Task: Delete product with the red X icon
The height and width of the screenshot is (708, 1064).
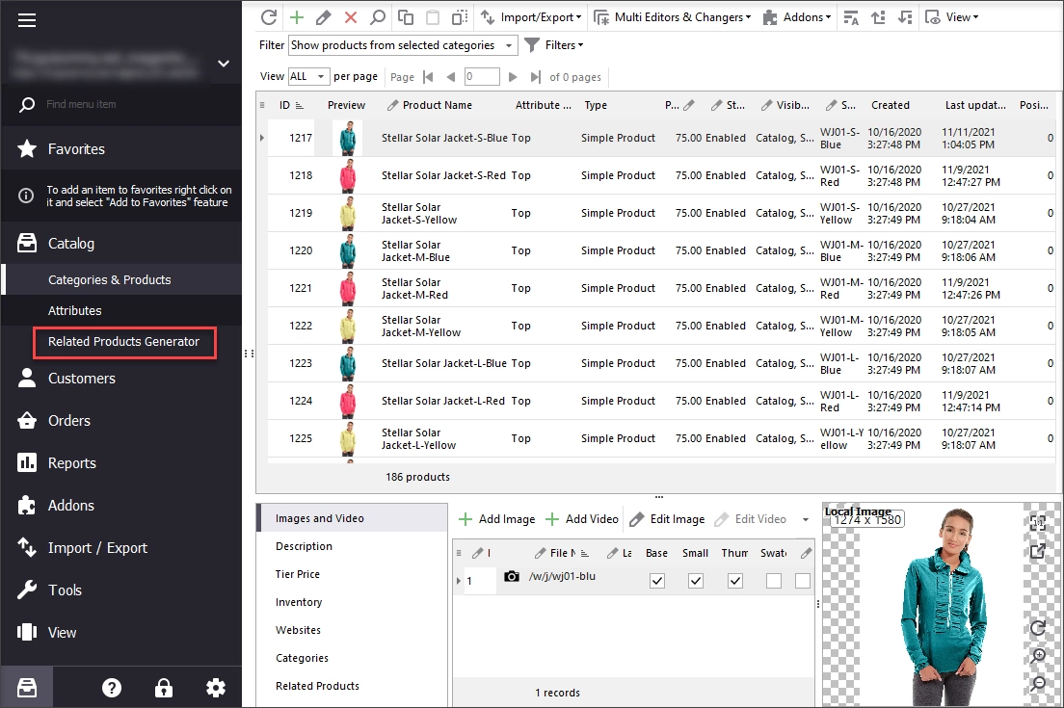Action: [351, 17]
